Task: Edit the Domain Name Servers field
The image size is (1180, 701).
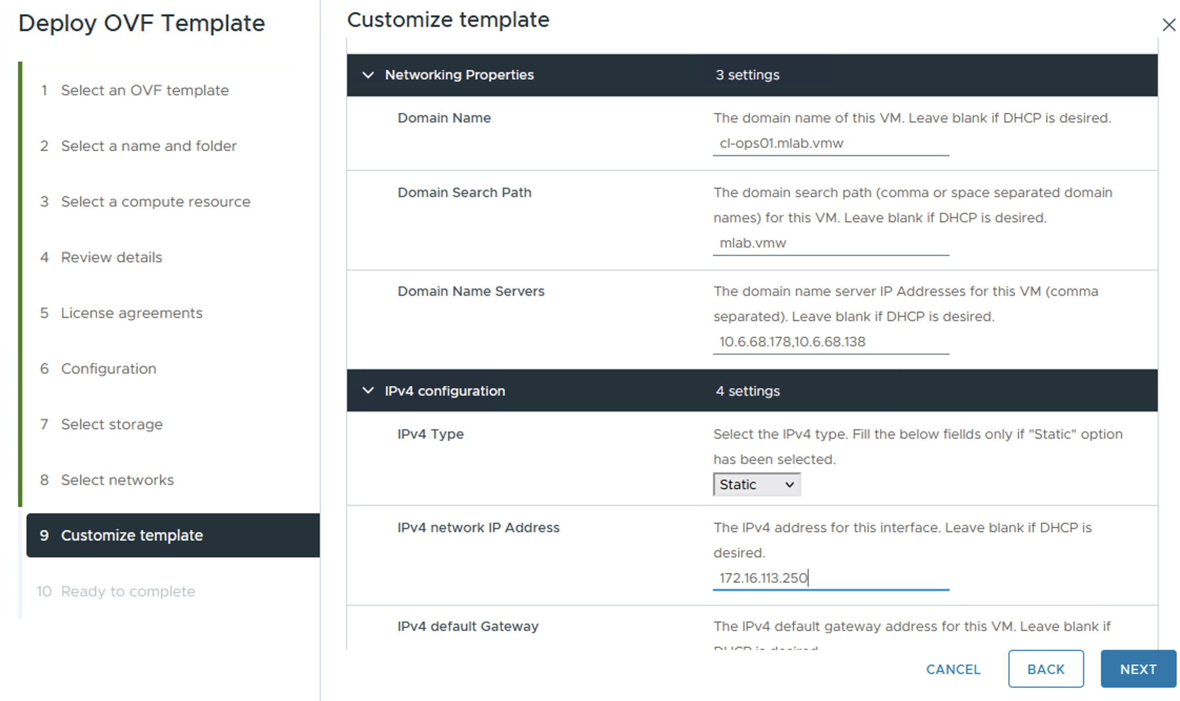Action: [831, 342]
